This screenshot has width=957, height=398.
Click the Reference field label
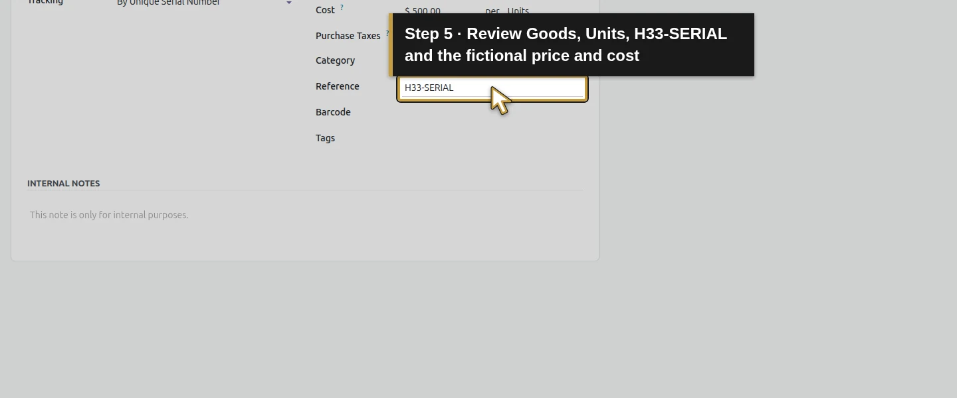coord(338,86)
